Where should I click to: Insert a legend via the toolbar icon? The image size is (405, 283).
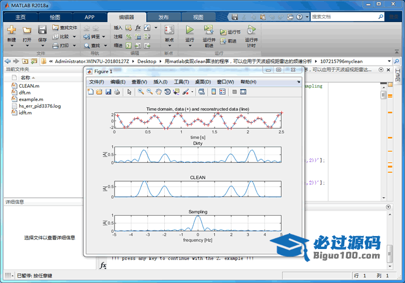(223, 92)
